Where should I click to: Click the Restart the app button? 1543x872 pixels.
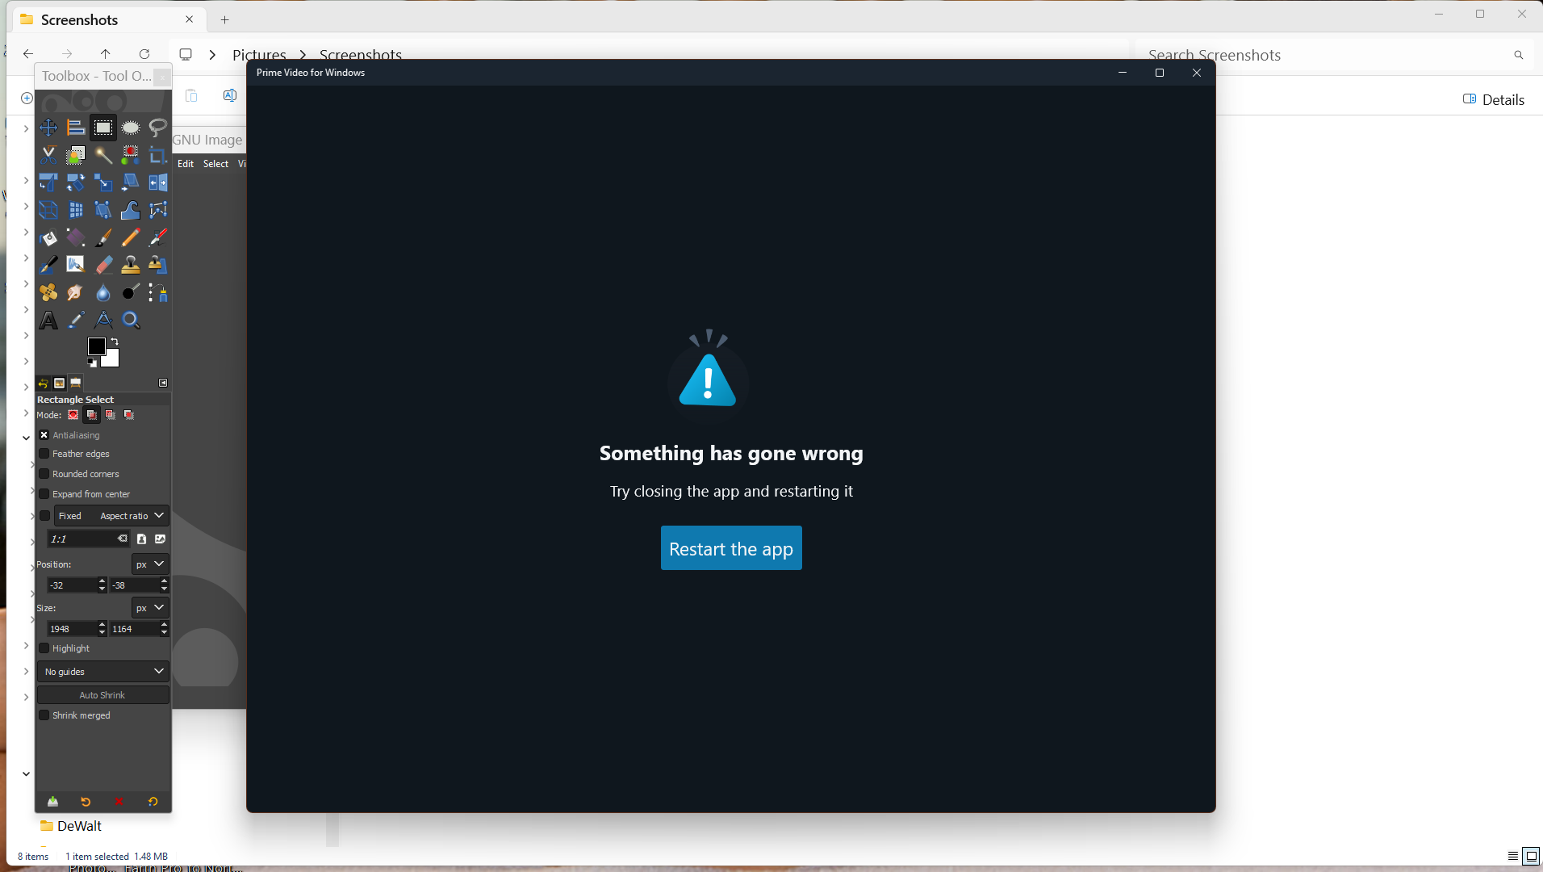(x=730, y=548)
